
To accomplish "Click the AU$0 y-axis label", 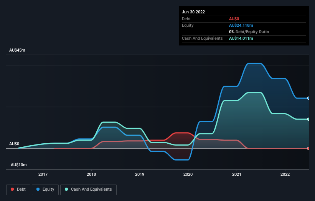I will (x=14, y=144).
